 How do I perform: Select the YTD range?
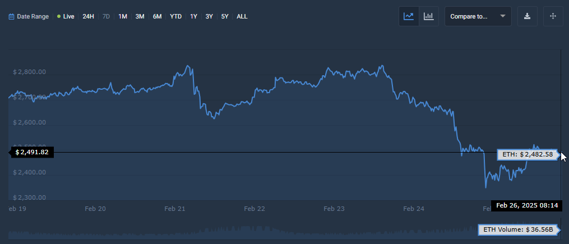tap(176, 17)
